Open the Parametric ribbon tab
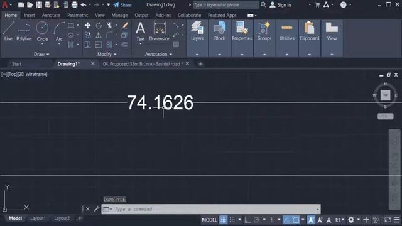This screenshot has height=226, width=402. [x=77, y=15]
